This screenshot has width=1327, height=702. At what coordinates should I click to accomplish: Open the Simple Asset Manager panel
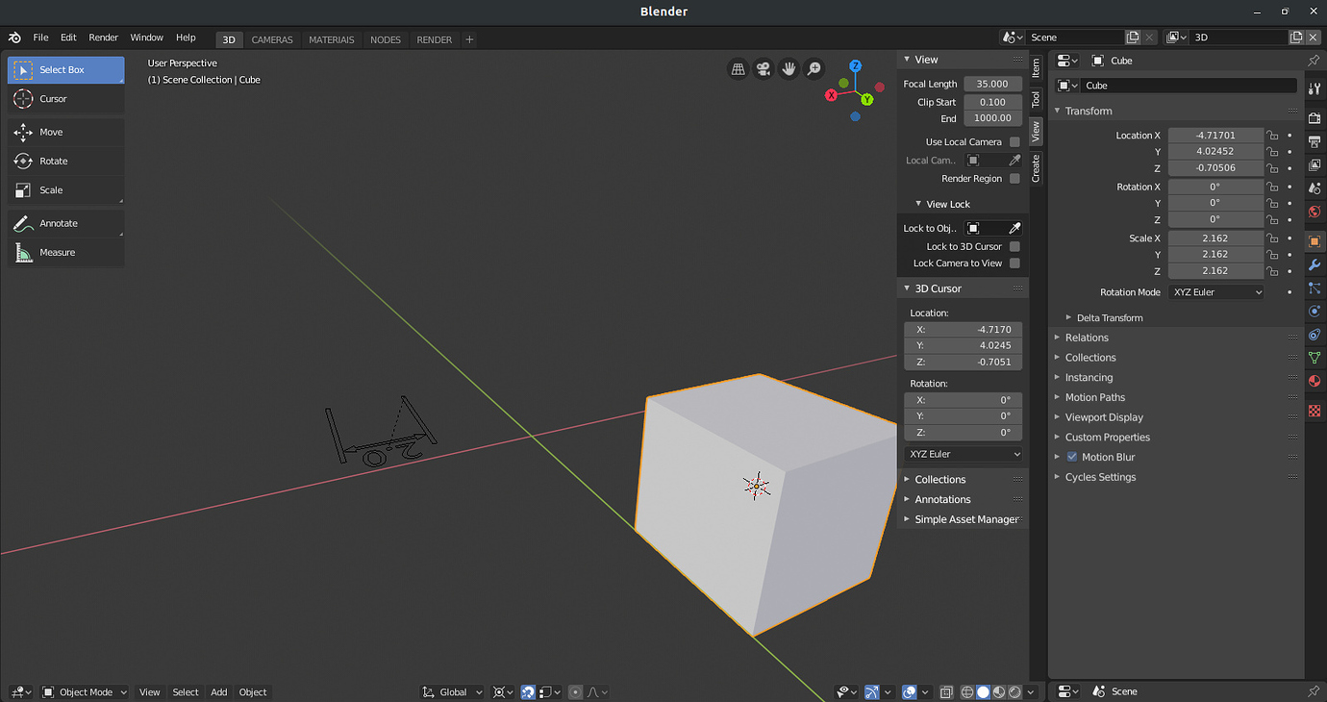[964, 519]
